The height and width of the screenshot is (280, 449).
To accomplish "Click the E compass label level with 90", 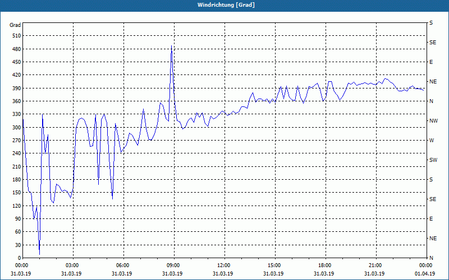I will point(431,219).
